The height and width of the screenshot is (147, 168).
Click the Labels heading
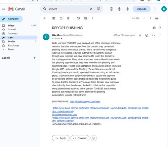[x=6, y=58]
